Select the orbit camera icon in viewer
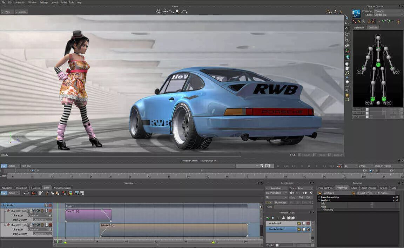The image size is (404, 248). (159, 12)
